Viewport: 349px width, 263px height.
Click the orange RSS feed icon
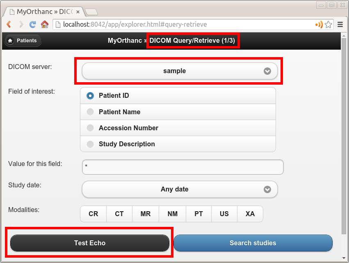point(319,24)
